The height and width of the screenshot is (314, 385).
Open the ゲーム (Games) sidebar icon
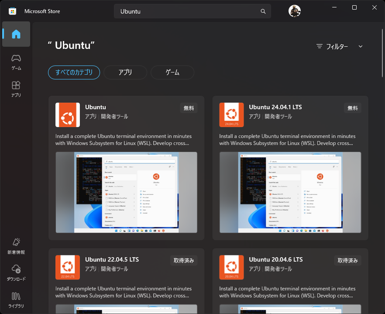16,62
